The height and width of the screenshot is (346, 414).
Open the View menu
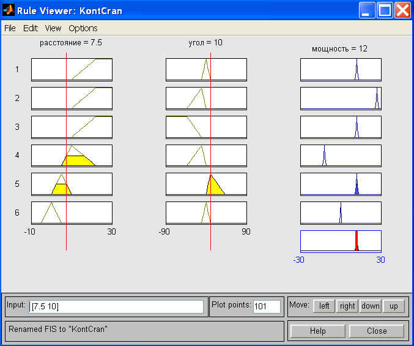(53, 28)
